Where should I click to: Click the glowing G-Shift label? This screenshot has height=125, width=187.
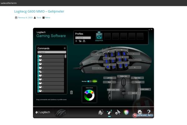[x=95, y=81]
